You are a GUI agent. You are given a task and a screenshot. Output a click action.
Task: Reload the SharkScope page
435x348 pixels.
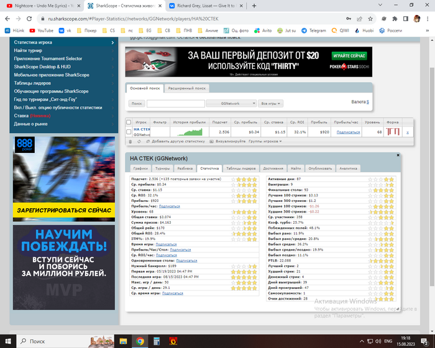29,19
